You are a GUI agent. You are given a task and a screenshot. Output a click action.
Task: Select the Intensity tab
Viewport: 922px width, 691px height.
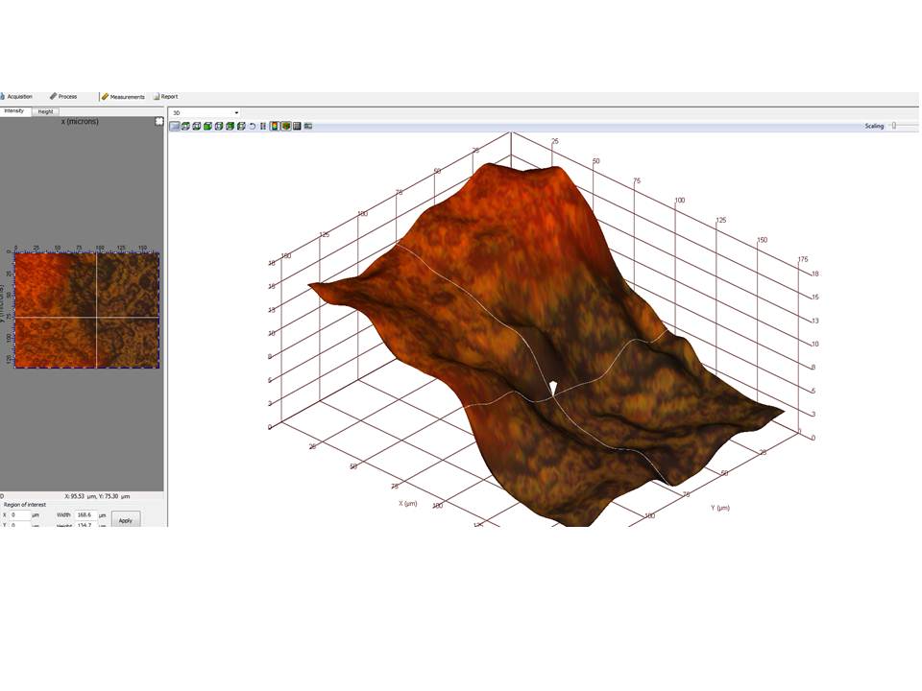click(14, 111)
